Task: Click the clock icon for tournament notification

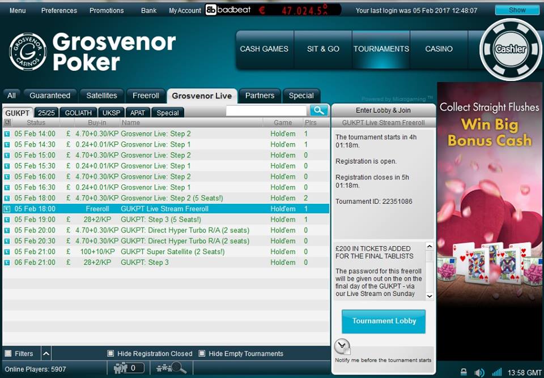Action: (342, 346)
